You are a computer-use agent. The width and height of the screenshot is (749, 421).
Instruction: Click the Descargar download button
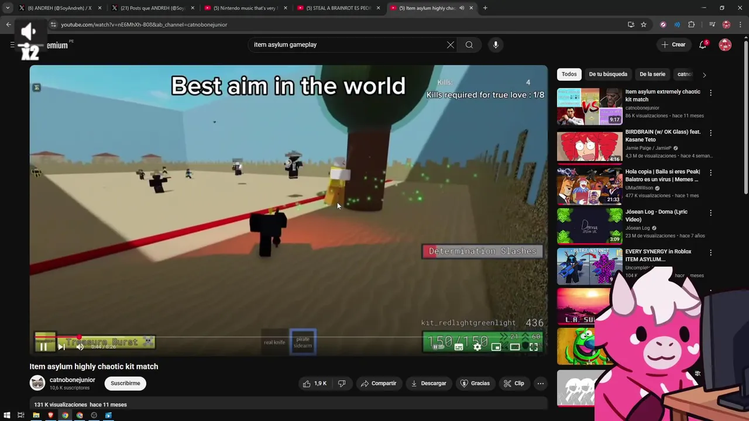point(428,384)
